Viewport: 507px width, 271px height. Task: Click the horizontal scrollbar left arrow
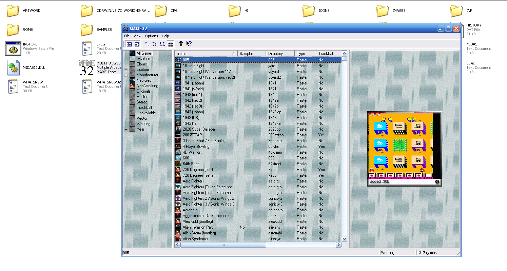click(x=178, y=245)
